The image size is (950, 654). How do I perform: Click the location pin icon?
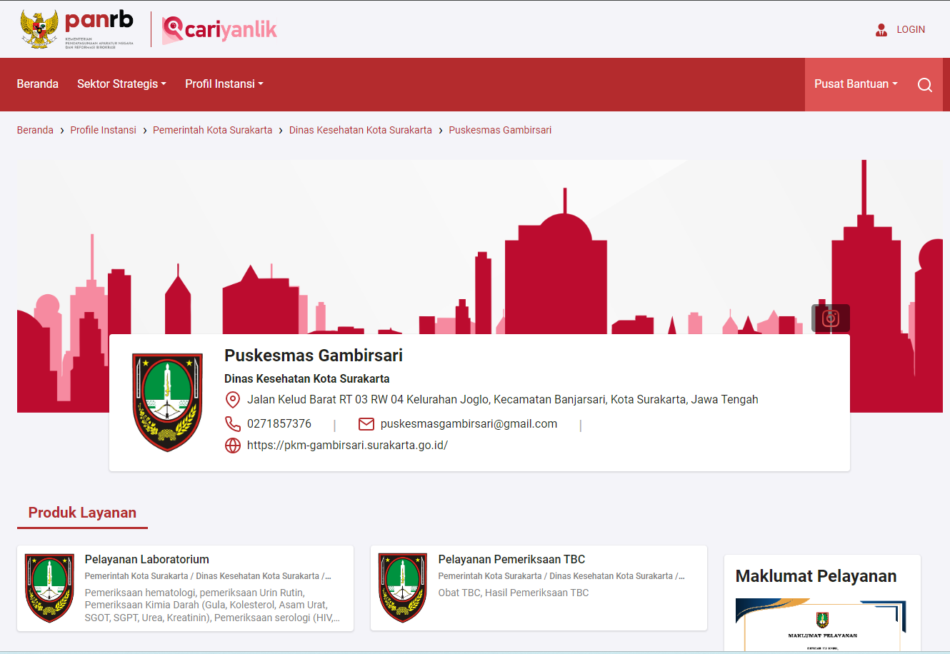click(x=232, y=400)
